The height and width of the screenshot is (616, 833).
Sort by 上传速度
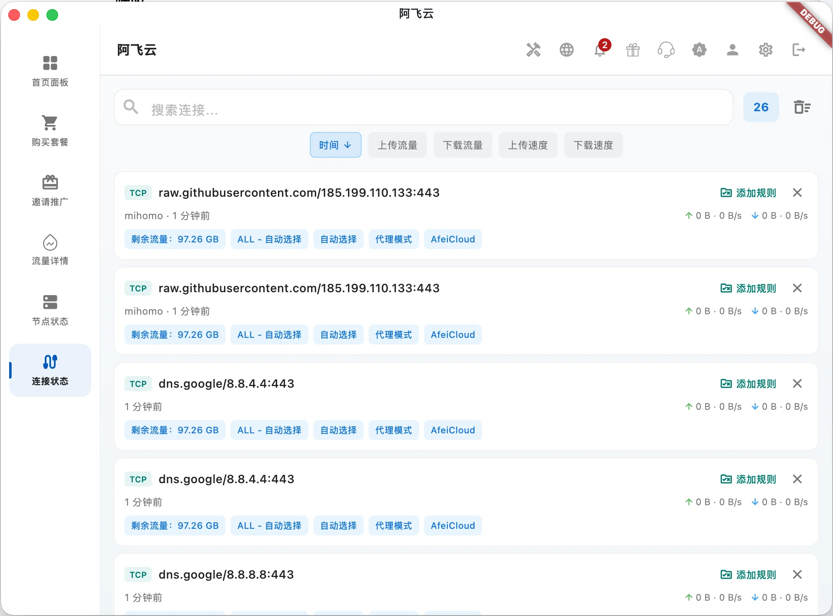[x=528, y=145]
